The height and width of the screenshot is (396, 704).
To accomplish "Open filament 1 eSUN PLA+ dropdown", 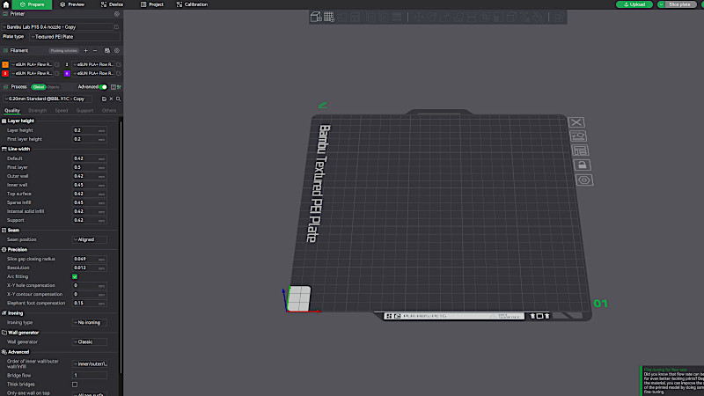I will 32,64.
